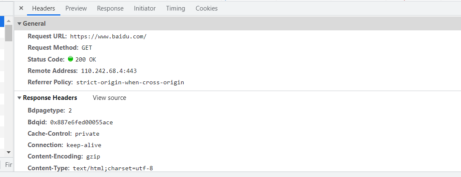This screenshot has width=461, height=177.
Task: Click the green status code indicator
Action: click(70, 59)
